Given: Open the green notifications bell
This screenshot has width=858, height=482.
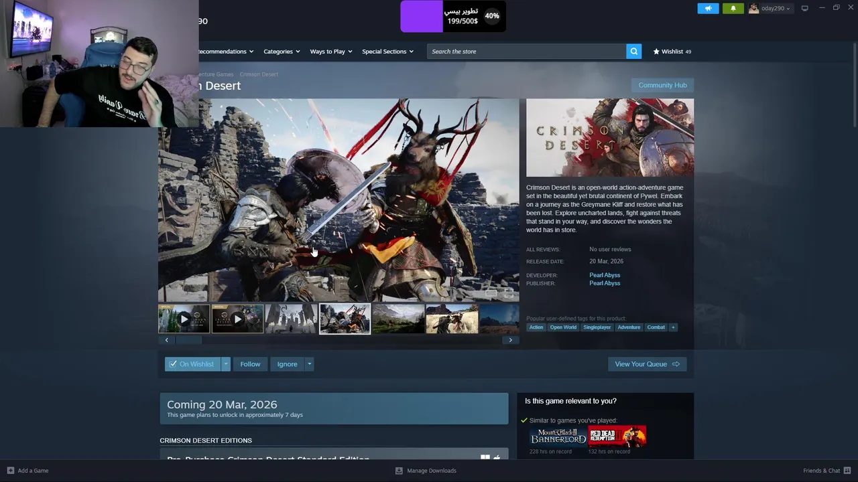Looking at the screenshot, I should point(733,8).
